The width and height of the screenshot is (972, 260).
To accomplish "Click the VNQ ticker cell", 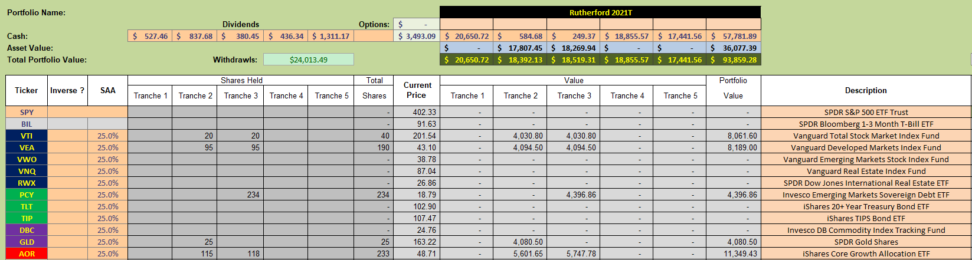I will click(27, 171).
